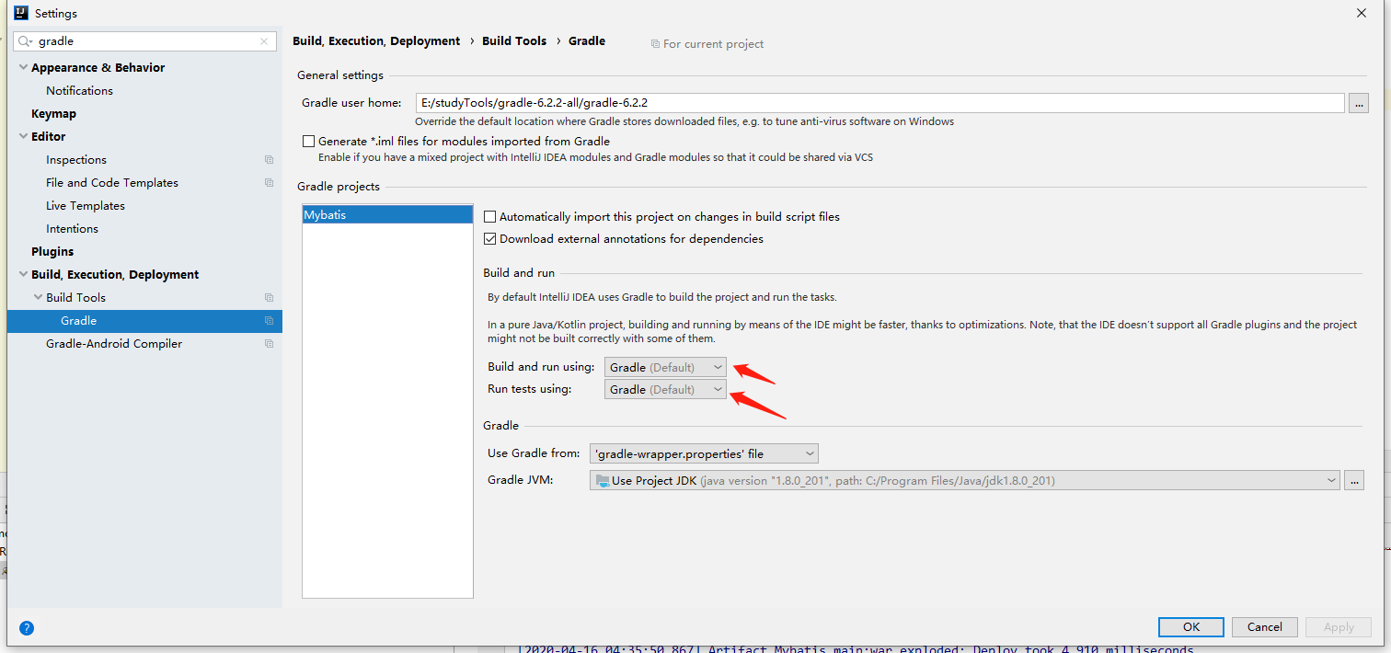The width and height of the screenshot is (1391, 653).
Task: Open the Inspections settings page
Action: click(x=76, y=160)
